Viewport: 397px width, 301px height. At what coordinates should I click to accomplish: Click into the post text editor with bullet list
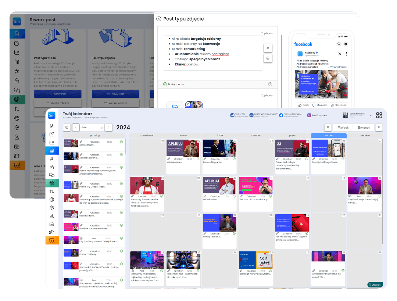pos(213,53)
